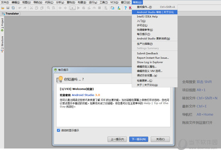Screen dimensions: 221x150
Task: Choose IntelliJ IDEA Help
Action: (x=155, y=16)
